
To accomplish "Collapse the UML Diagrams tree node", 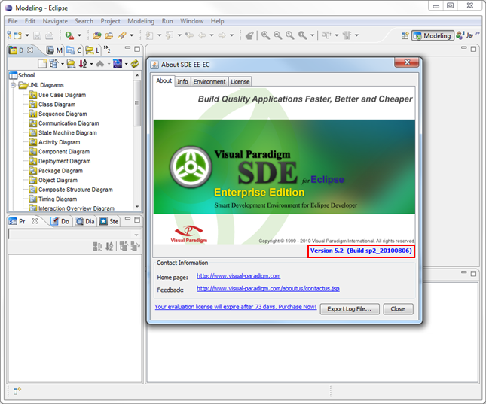I will [x=13, y=85].
